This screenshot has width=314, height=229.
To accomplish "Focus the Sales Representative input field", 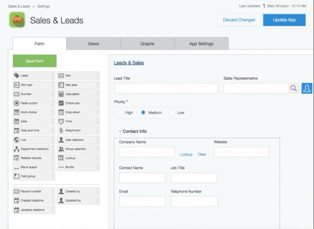I will click(256, 88).
